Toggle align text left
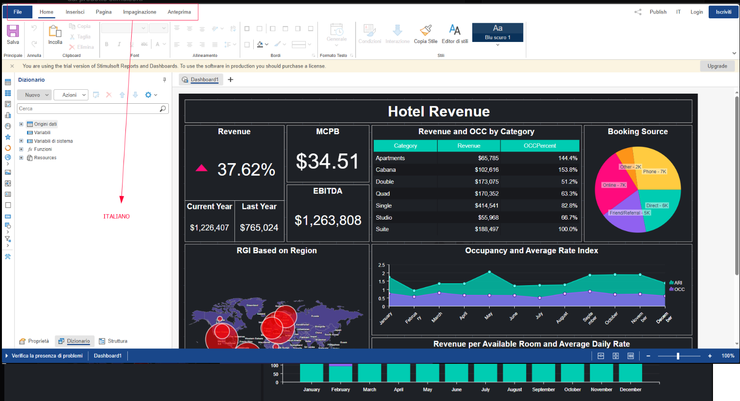The height and width of the screenshot is (401, 740). point(177,44)
